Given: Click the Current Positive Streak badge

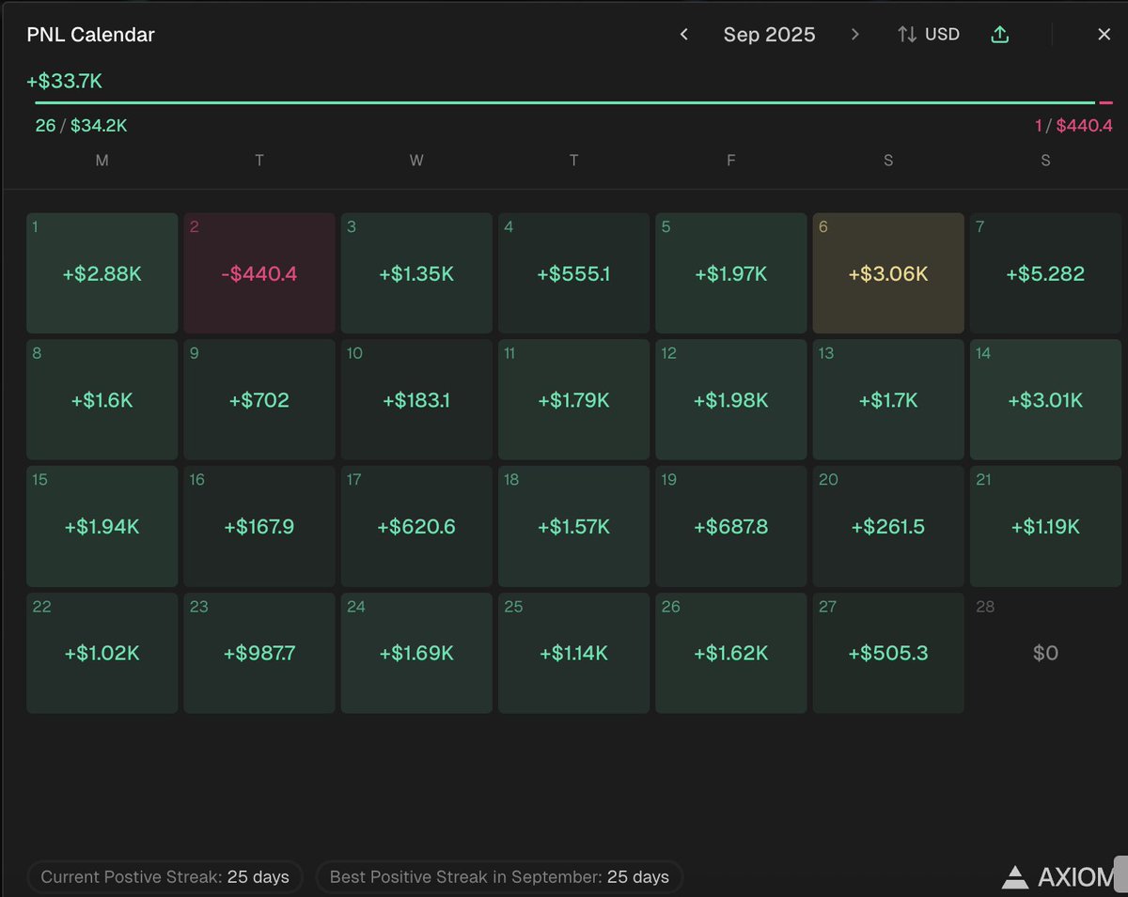Looking at the screenshot, I should point(164,876).
